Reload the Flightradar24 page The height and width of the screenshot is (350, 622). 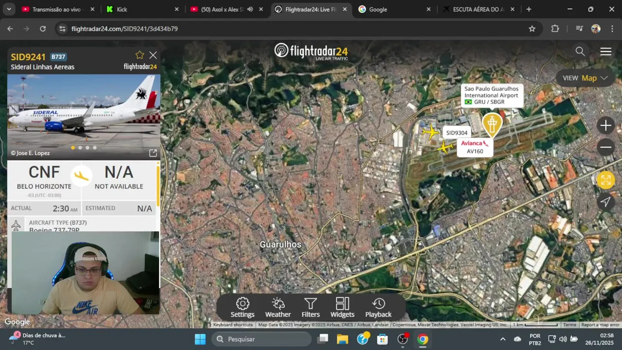[43, 29]
